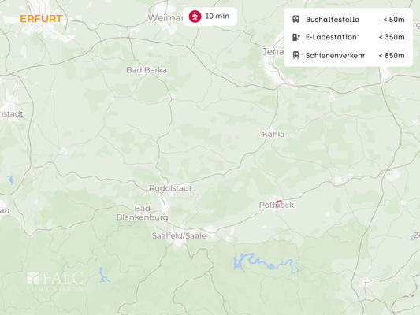Click the Rudolstadt town label
This screenshot has width=420, height=315.
170,188
